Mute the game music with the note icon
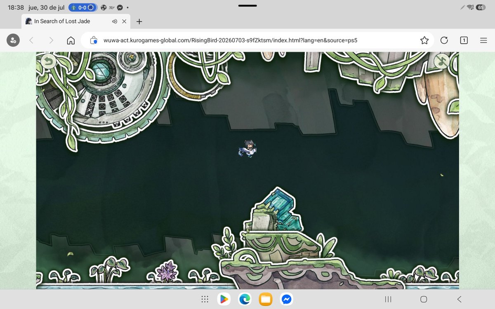 (x=442, y=62)
